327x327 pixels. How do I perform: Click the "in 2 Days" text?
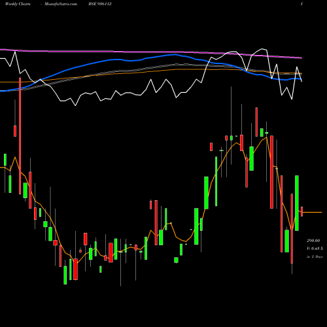point(315,256)
